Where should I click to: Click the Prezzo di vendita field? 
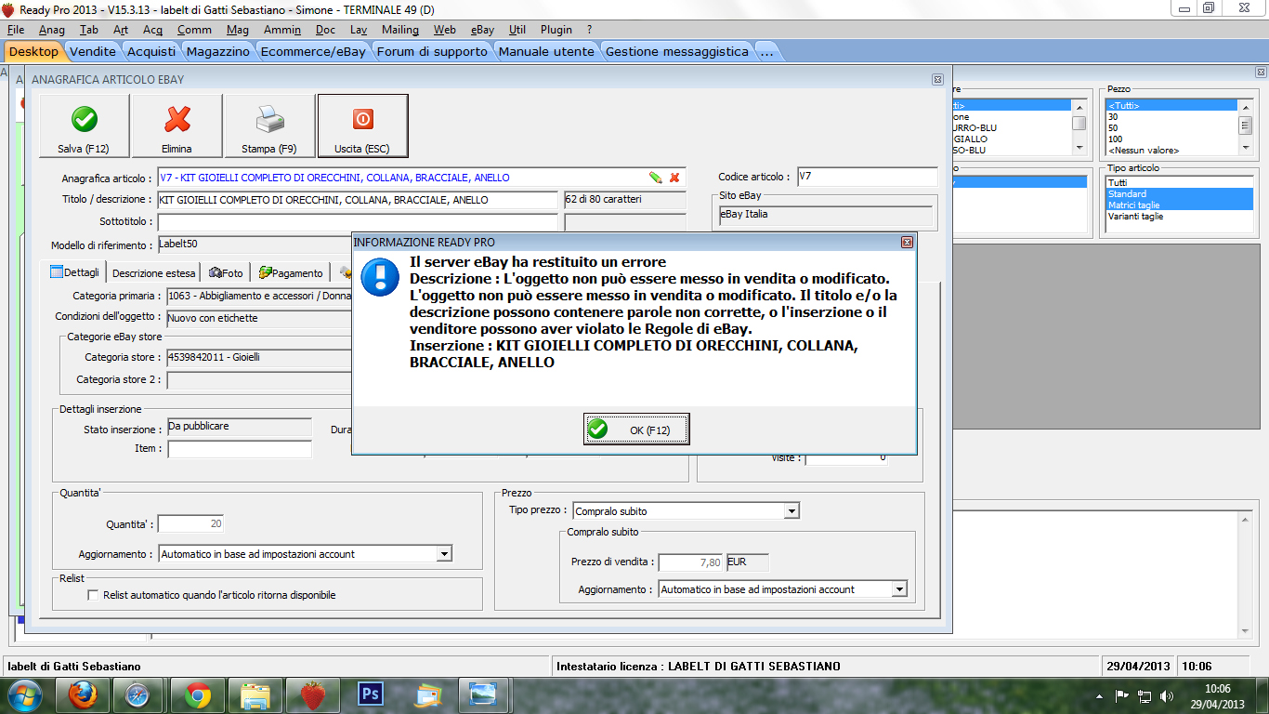click(x=690, y=562)
